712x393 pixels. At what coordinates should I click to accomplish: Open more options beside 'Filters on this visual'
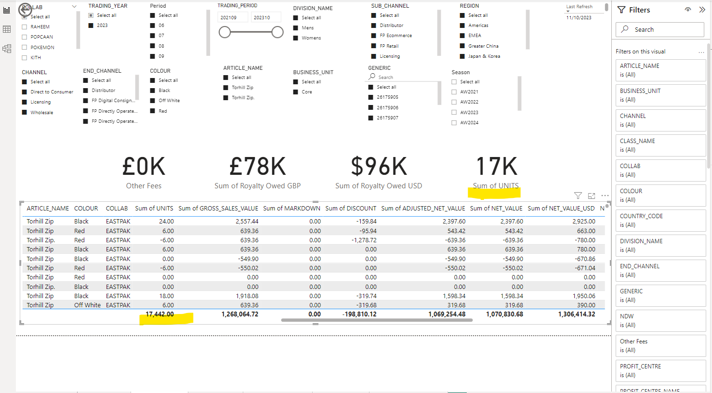(x=701, y=52)
